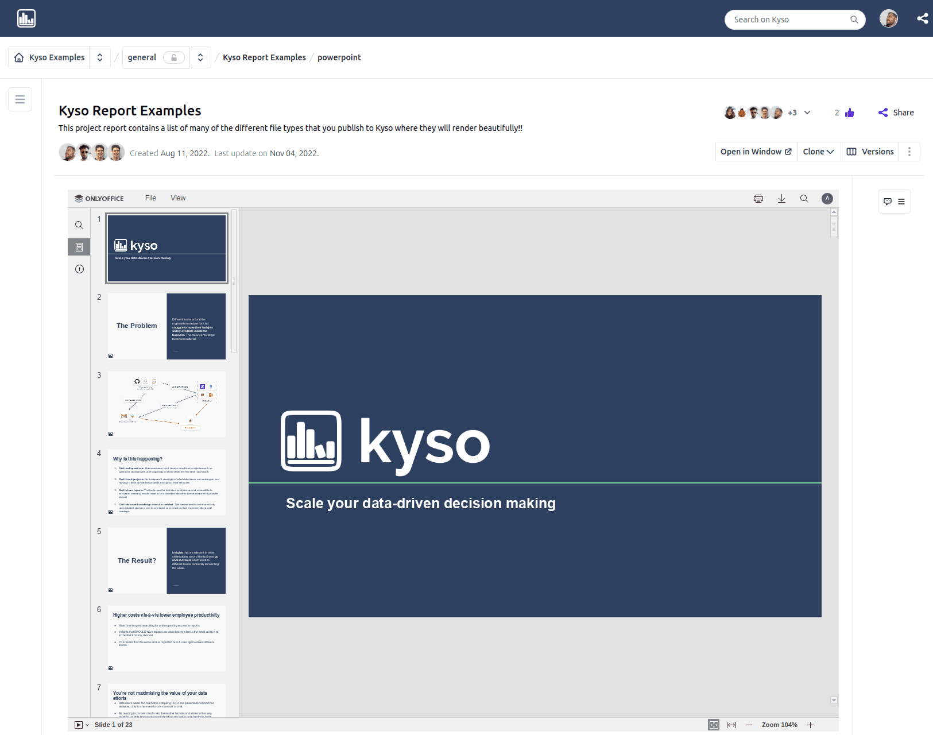
Task: Open the View menu in ONLYOFFICE
Action: pos(178,198)
